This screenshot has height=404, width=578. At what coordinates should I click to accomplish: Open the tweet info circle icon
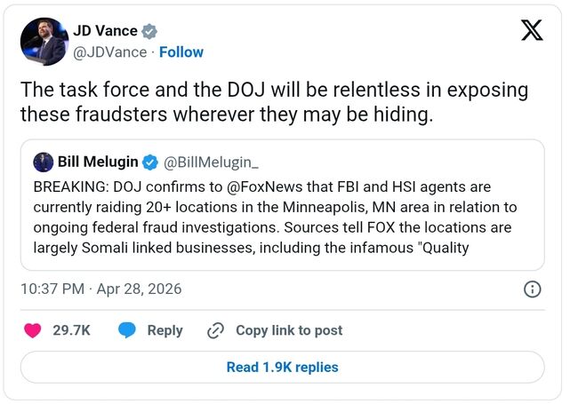pyautogui.click(x=532, y=289)
